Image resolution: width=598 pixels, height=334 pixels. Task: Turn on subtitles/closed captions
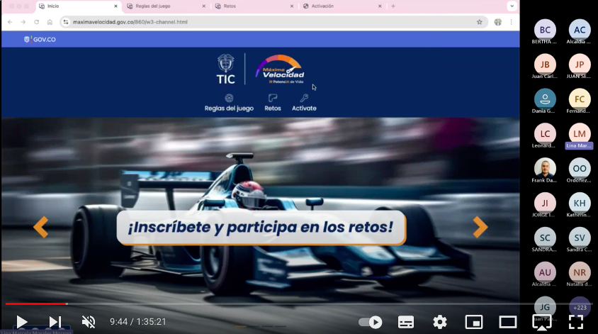[406, 322]
